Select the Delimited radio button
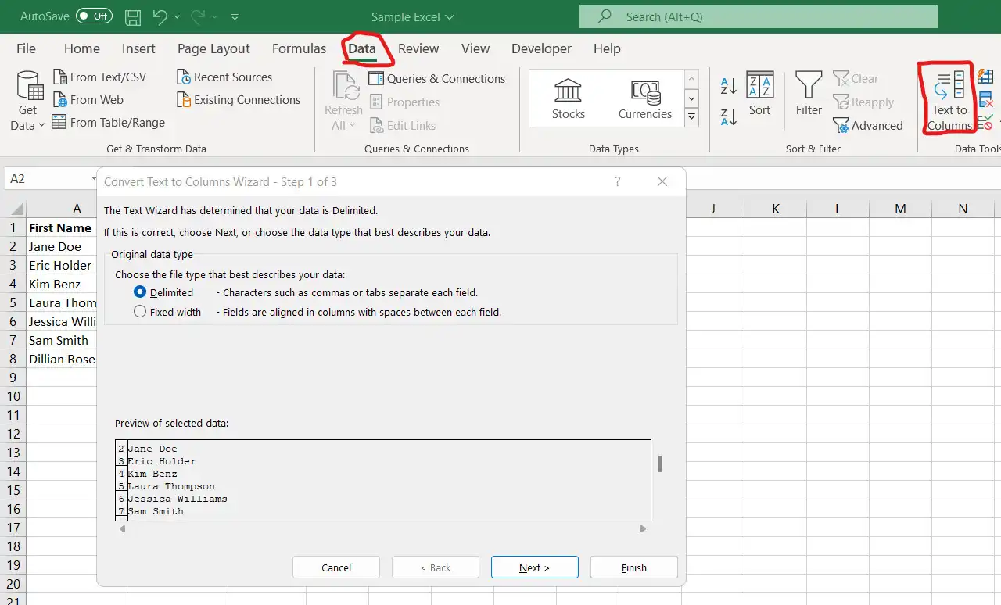 [x=140, y=292]
